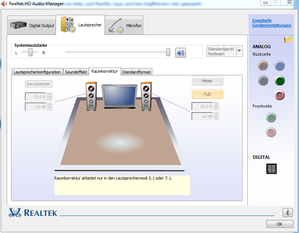This screenshot has width=299, height=233.
Task: Decrease right speaker distance with down arrow
Action: [216, 108]
